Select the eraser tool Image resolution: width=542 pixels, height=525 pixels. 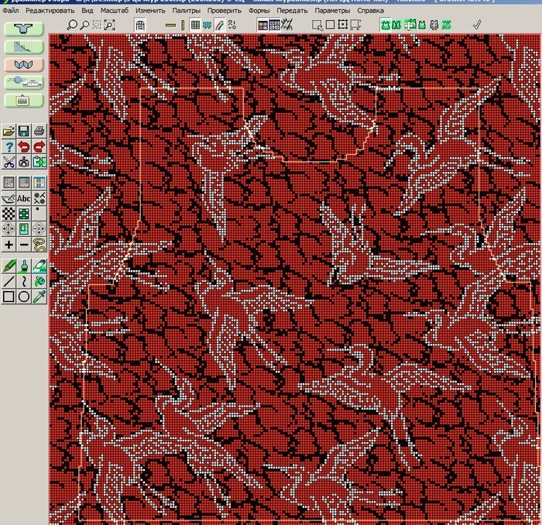pos(39,265)
